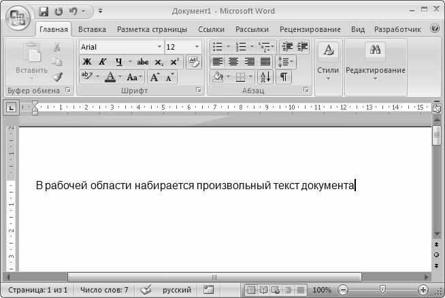Screen dimensions: 445x298
Task: Switch to the Вставка tab
Action: (x=92, y=30)
